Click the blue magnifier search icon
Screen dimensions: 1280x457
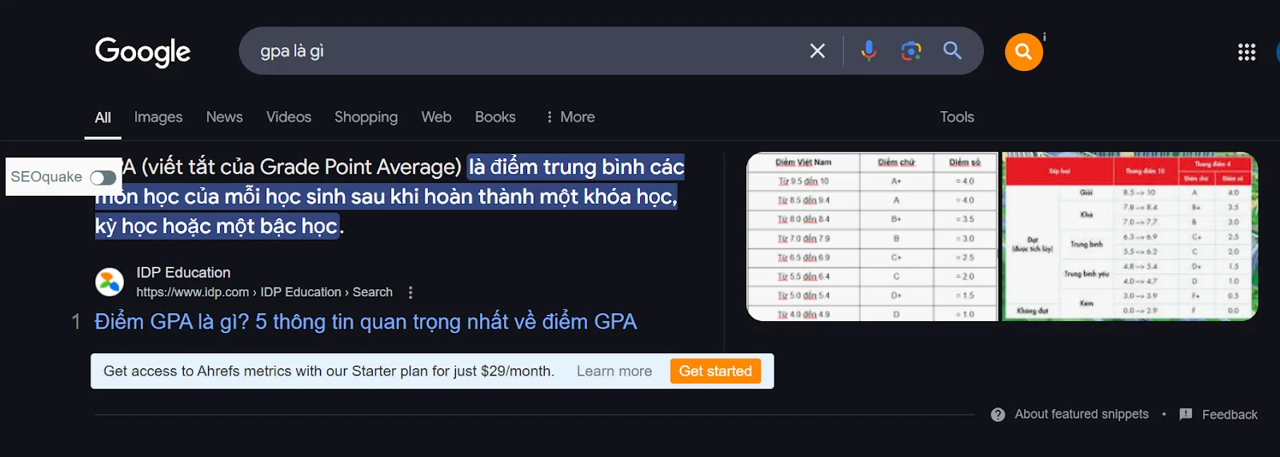point(952,51)
